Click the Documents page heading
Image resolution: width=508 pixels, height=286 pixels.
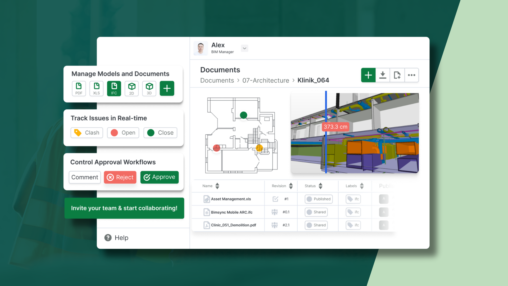(x=220, y=70)
